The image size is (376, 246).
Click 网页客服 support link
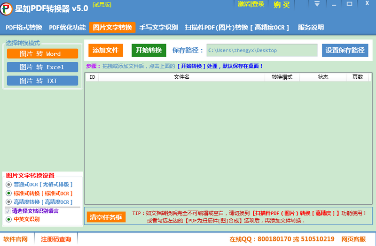pyautogui.click(x=353, y=239)
